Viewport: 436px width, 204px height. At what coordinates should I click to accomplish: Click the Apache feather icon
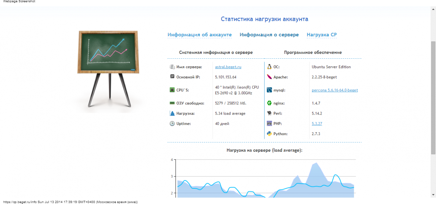click(x=269, y=77)
